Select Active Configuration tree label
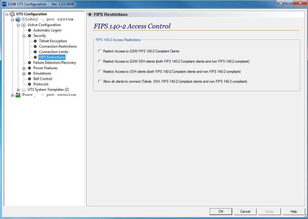The height and width of the screenshot is (219, 308). point(44,25)
